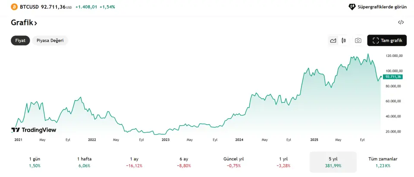Select the 1 hafta time range
This screenshot has height=177, width=414.
click(85, 162)
